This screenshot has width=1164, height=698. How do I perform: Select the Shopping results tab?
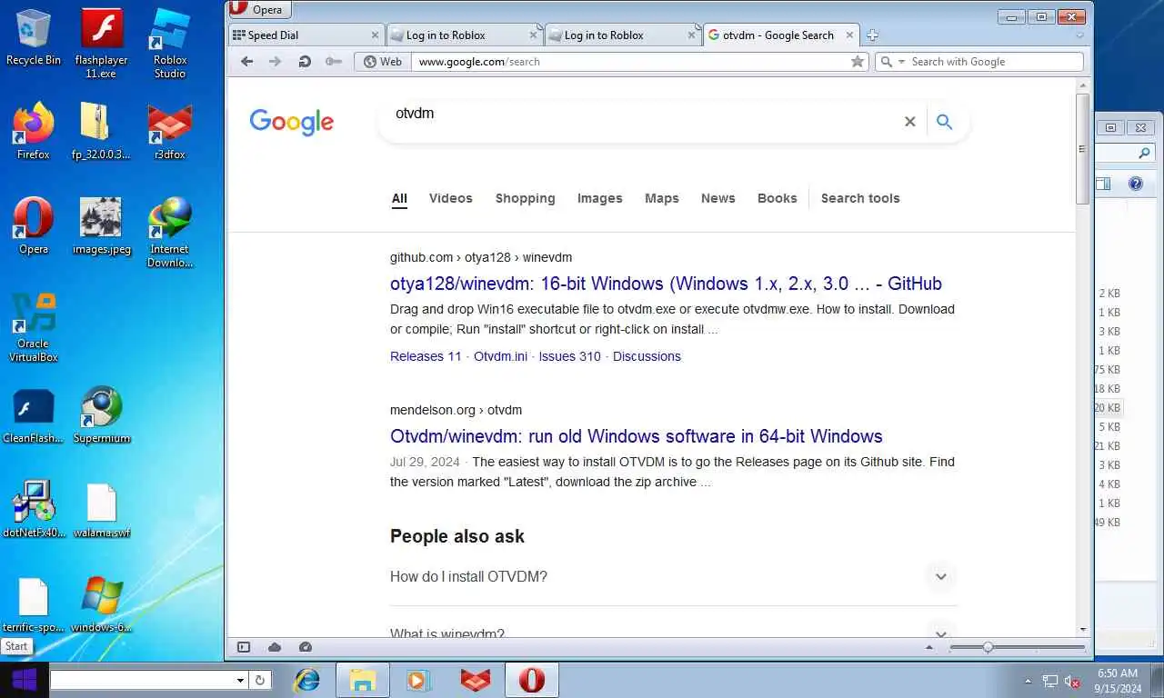(x=525, y=198)
